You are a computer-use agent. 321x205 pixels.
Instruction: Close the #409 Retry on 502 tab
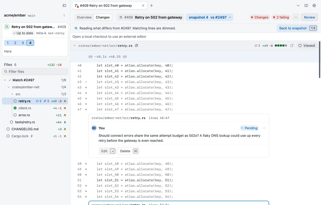(143, 5)
